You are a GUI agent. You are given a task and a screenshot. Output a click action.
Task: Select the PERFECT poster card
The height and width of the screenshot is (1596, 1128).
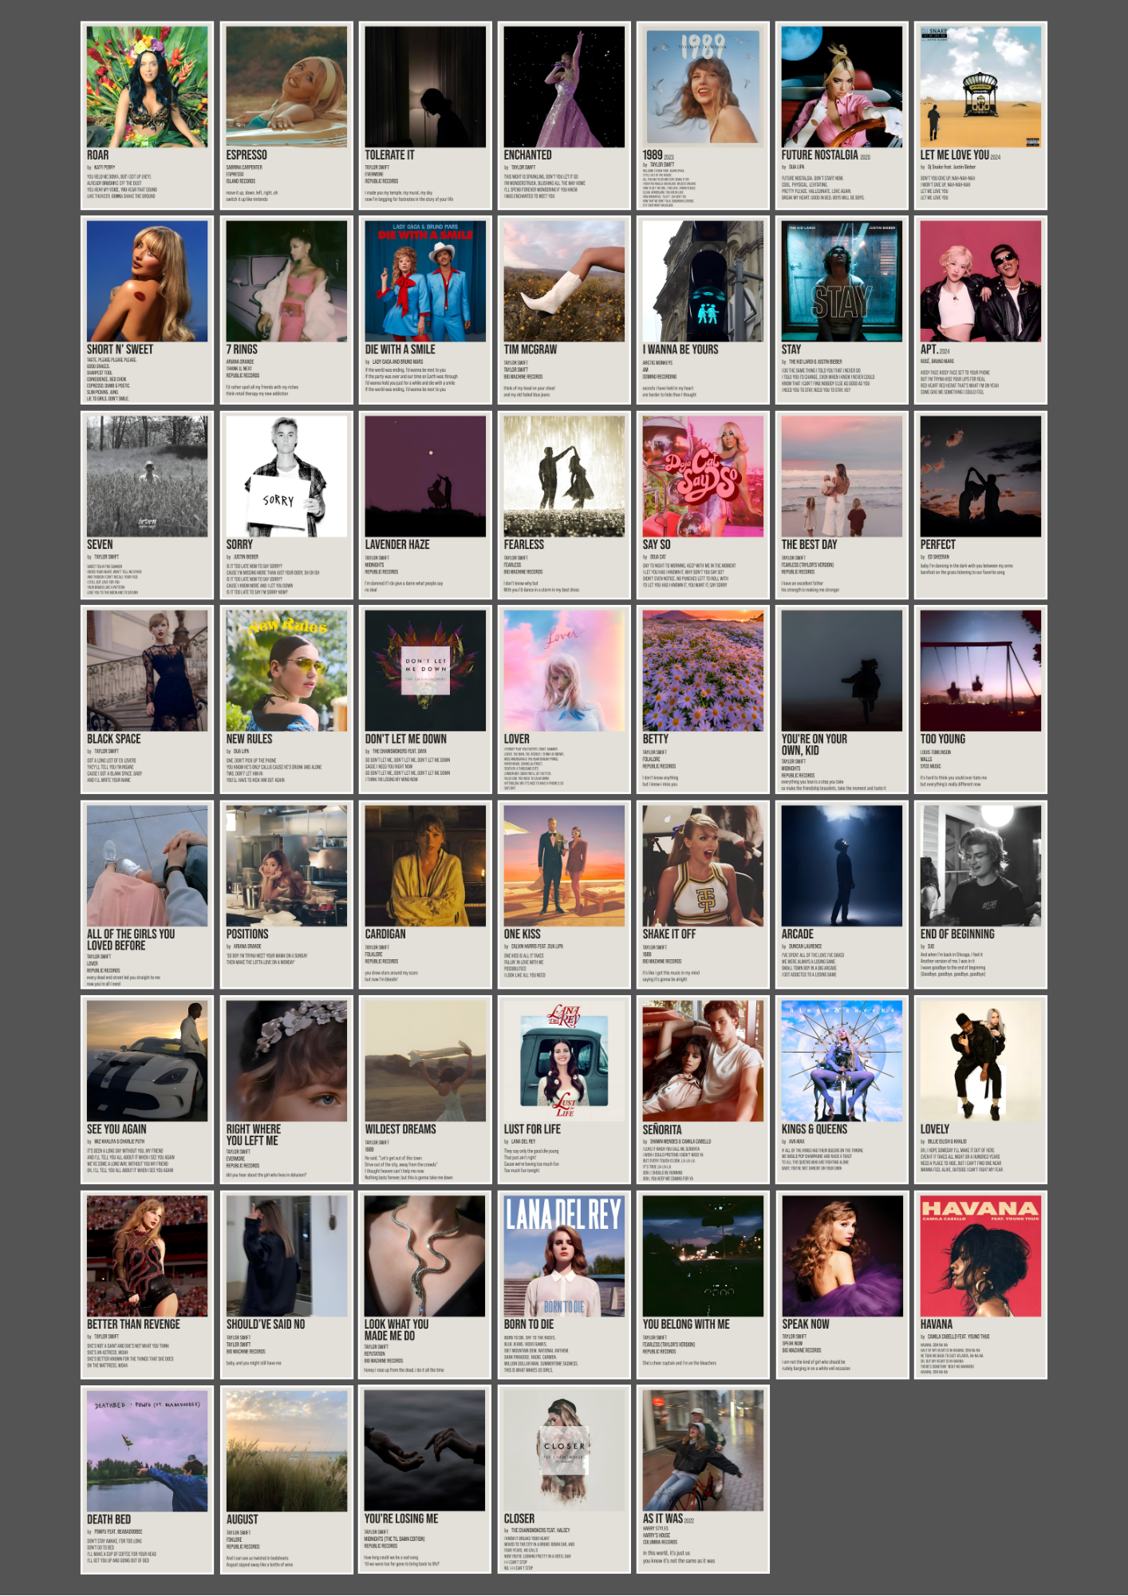tap(980, 505)
